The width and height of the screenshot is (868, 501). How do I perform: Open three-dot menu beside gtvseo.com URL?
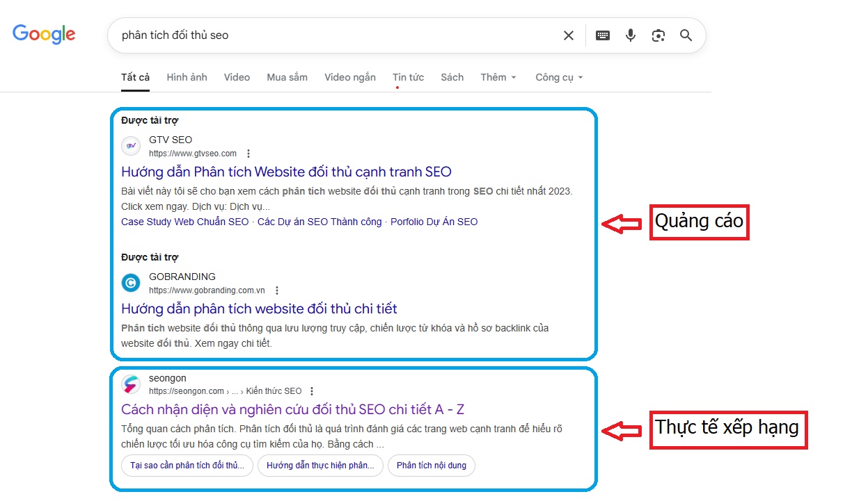point(248,154)
